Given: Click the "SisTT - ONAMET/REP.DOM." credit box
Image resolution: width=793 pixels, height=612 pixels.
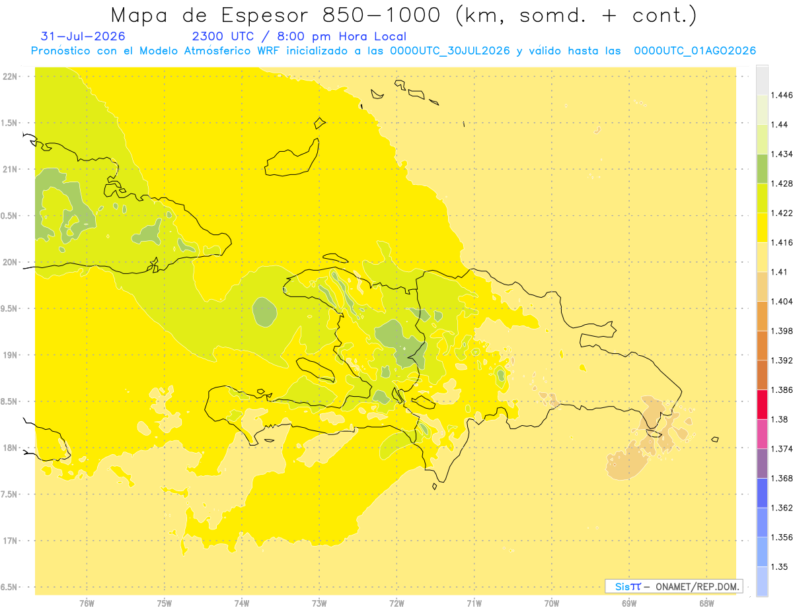Looking at the screenshot, I should 673,586.
